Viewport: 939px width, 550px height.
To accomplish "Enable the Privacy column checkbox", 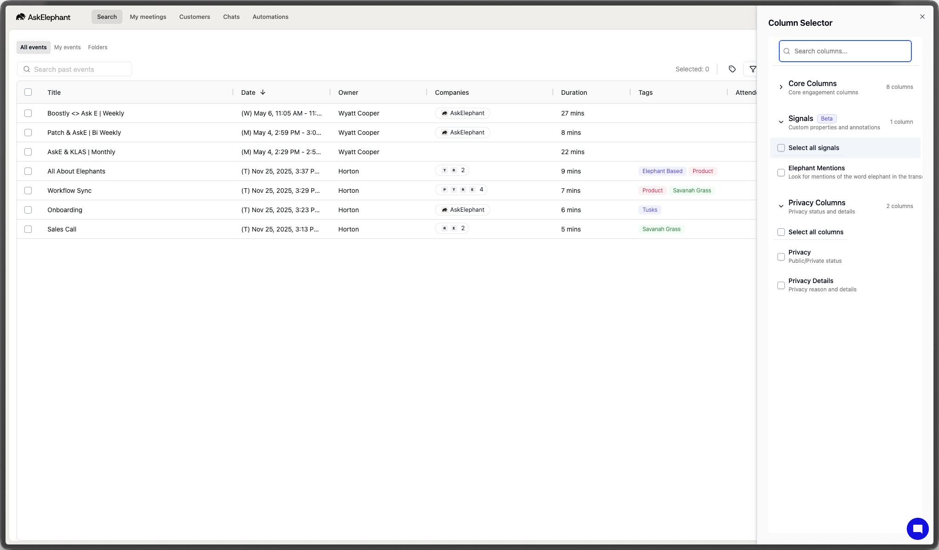I will pos(781,257).
